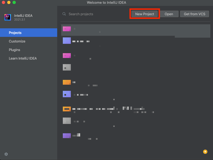Open the Plugins section
213x160 pixels.
(29, 50)
